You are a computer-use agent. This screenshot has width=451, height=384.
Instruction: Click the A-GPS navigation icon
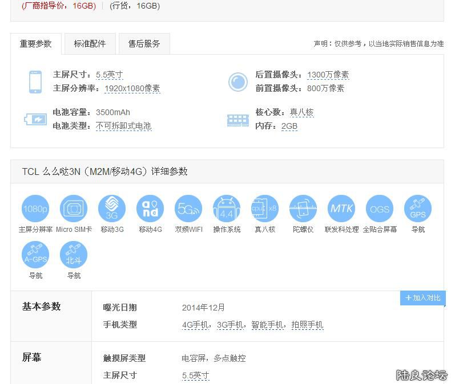point(35,255)
